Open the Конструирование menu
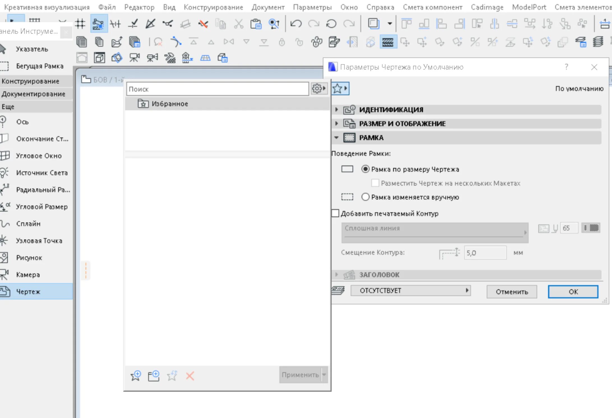Viewport: 612px width, 418px height. point(213,7)
